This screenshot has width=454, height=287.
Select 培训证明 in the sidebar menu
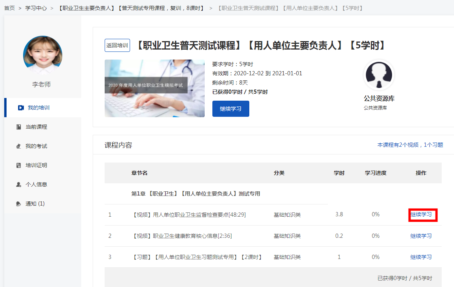coord(36,165)
